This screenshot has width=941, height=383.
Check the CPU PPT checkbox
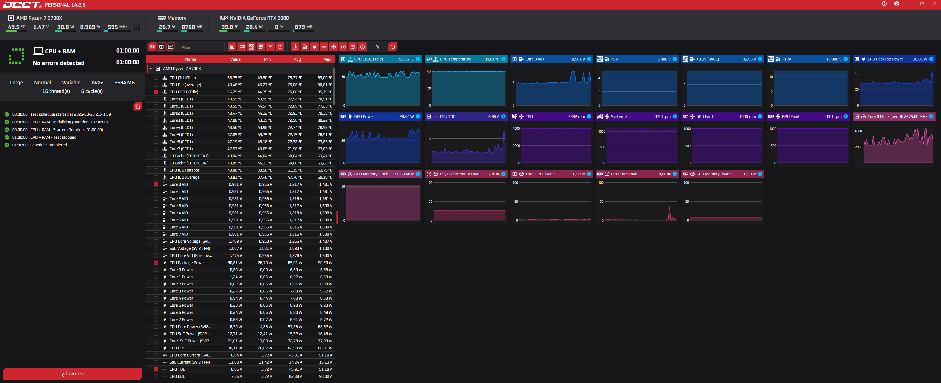coord(156,348)
